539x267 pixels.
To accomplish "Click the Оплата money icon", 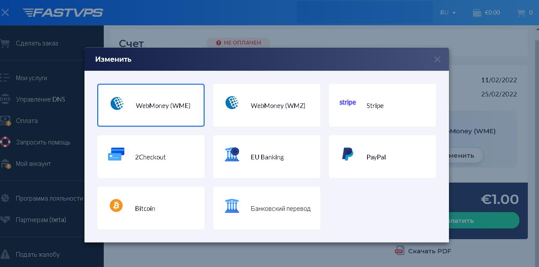I will tap(5, 120).
